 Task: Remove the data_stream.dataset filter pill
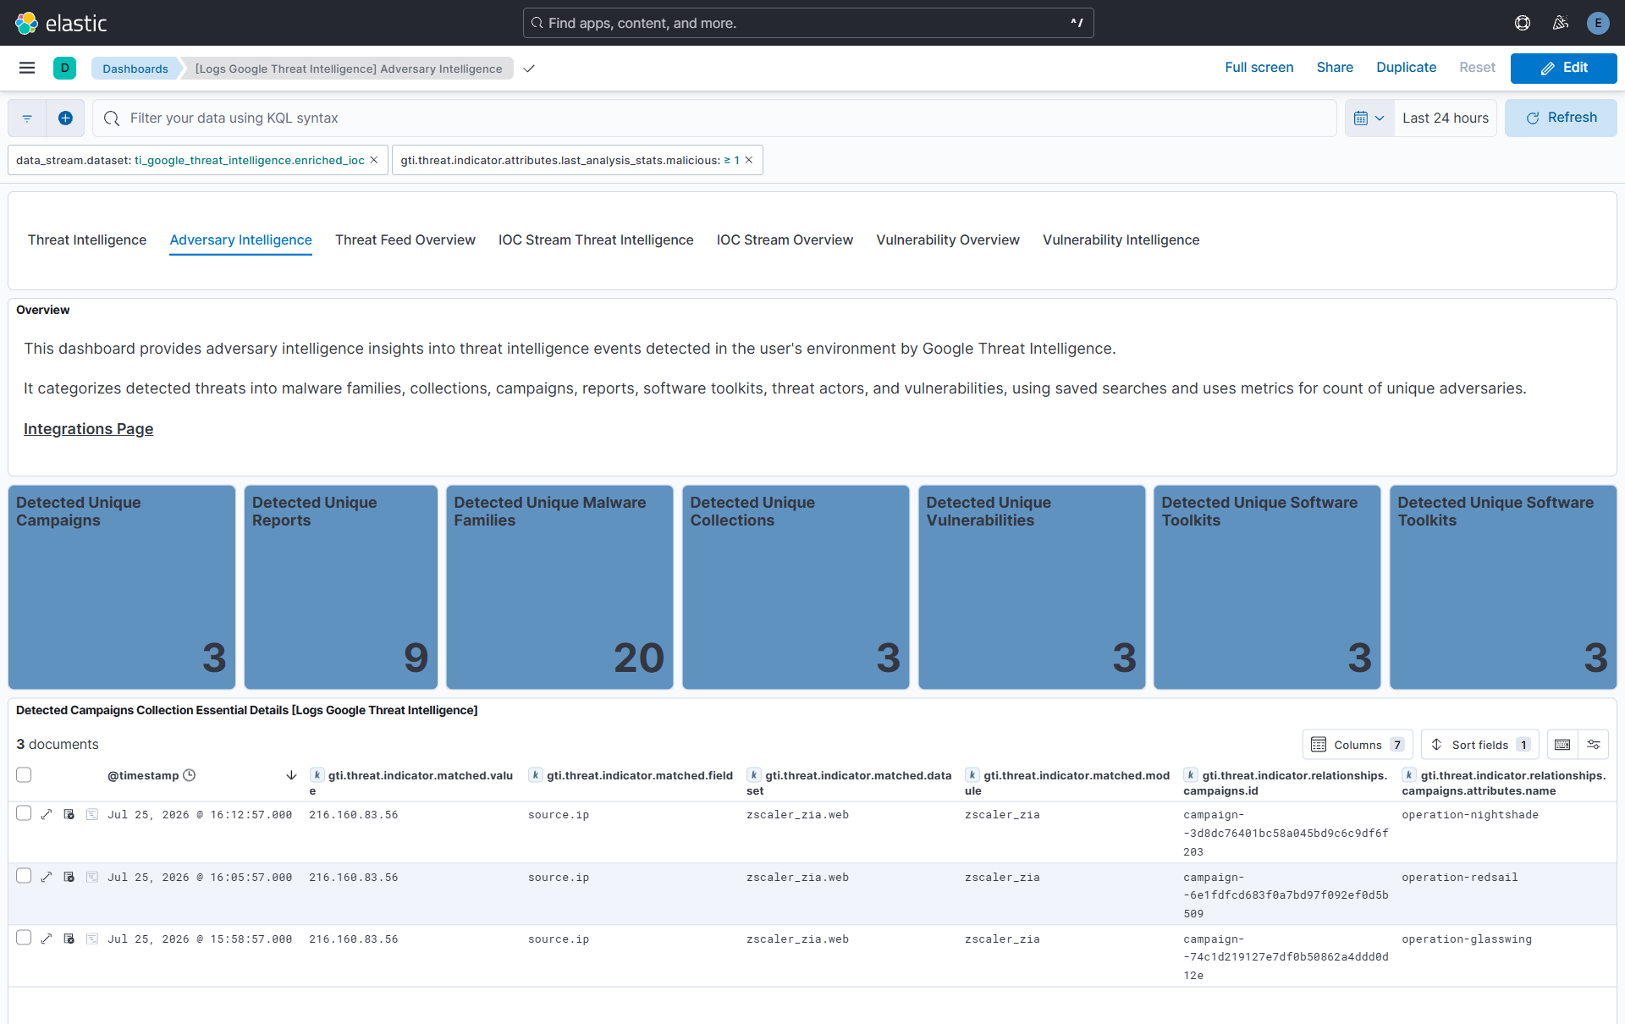(x=374, y=160)
